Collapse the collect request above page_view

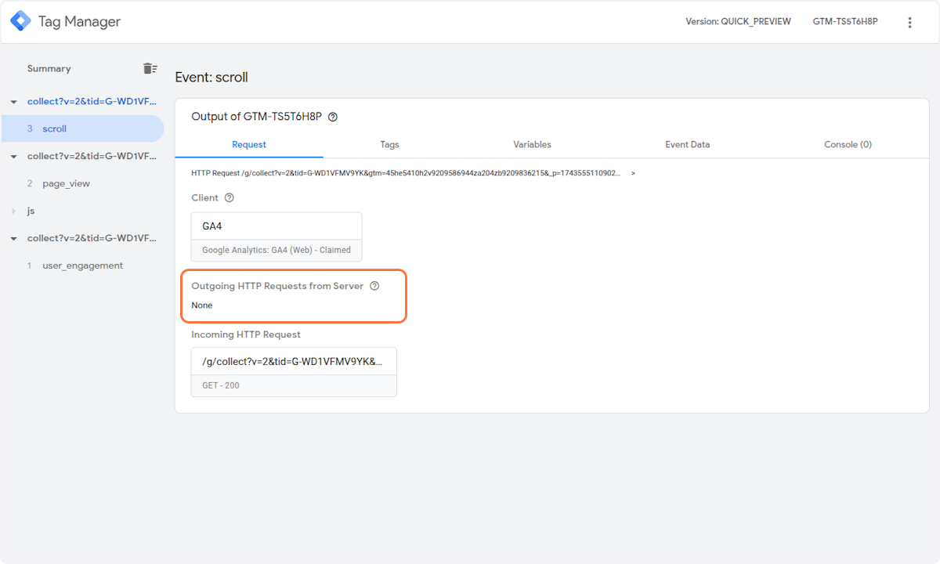[x=13, y=157]
